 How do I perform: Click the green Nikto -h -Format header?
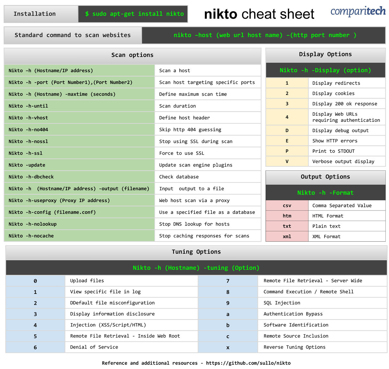[325, 192]
